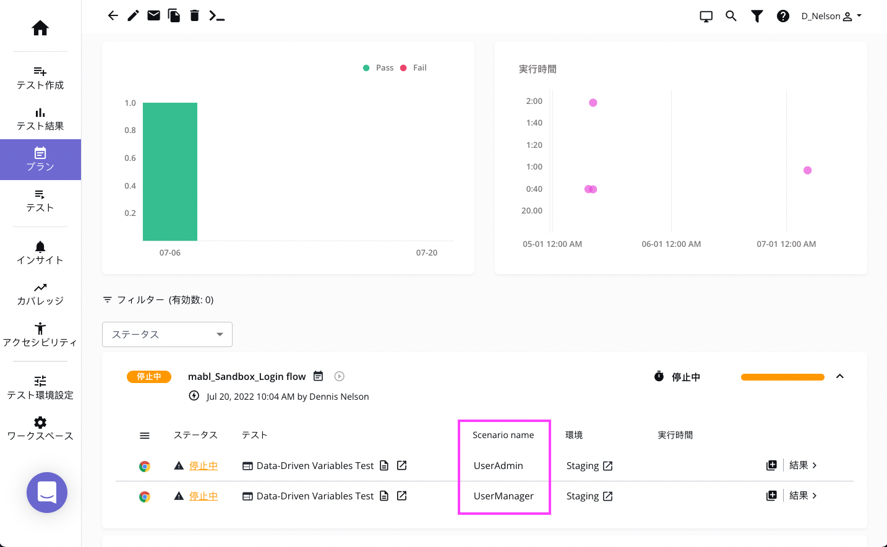Screen dimensions: 887x547
Task: Collapse the mabl_Sandbox_Login flow run section
Action: coord(839,376)
